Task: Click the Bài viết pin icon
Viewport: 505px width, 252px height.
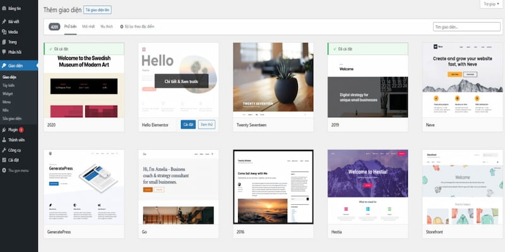Action: click(4, 21)
